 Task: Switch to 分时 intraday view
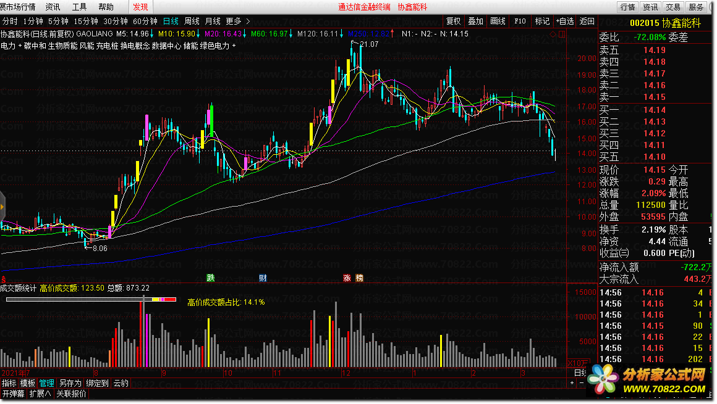click(x=10, y=22)
